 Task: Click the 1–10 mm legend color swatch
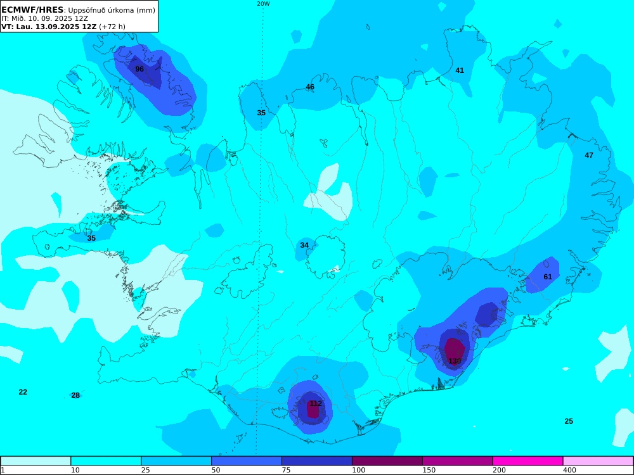click(36, 461)
